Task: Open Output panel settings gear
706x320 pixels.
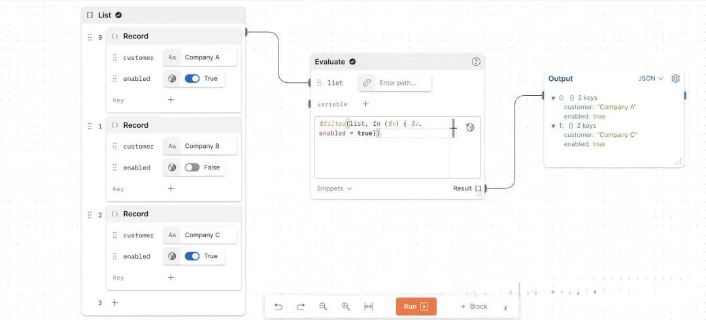Action: coord(675,78)
